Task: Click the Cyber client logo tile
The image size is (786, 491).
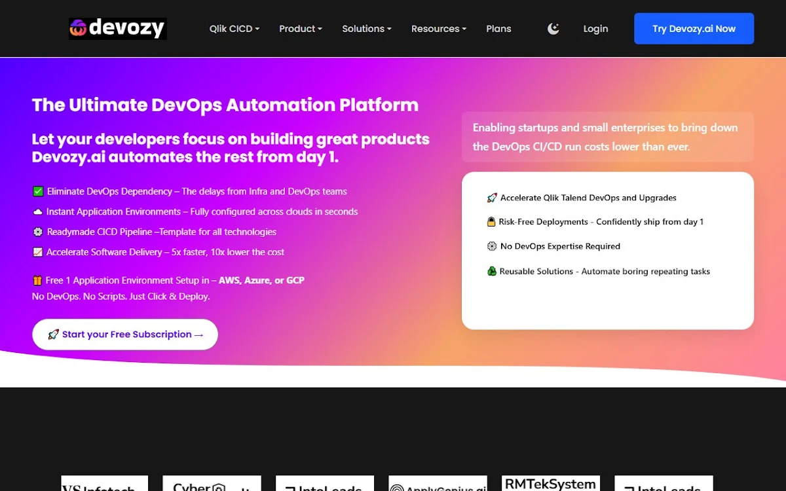Action: click(212, 484)
